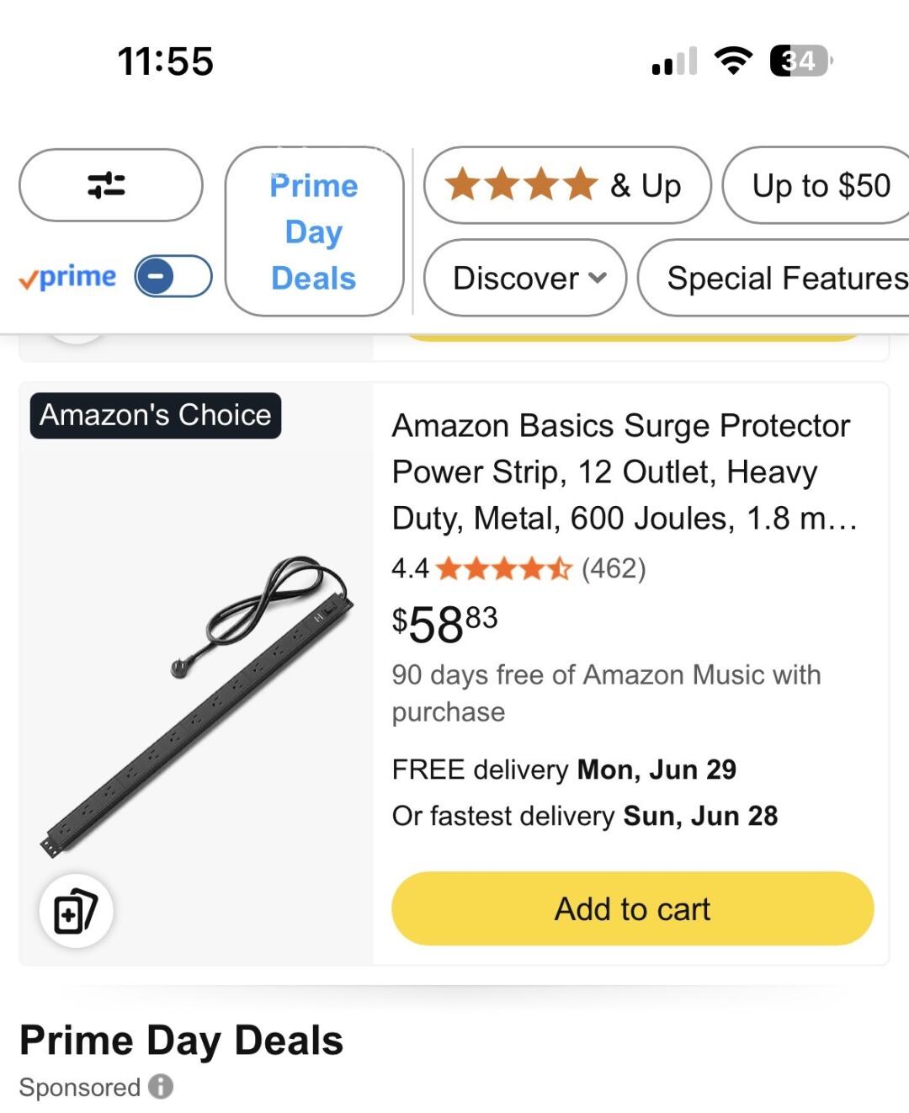
Task: Open the 462 reviews count
Action: tap(614, 569)
